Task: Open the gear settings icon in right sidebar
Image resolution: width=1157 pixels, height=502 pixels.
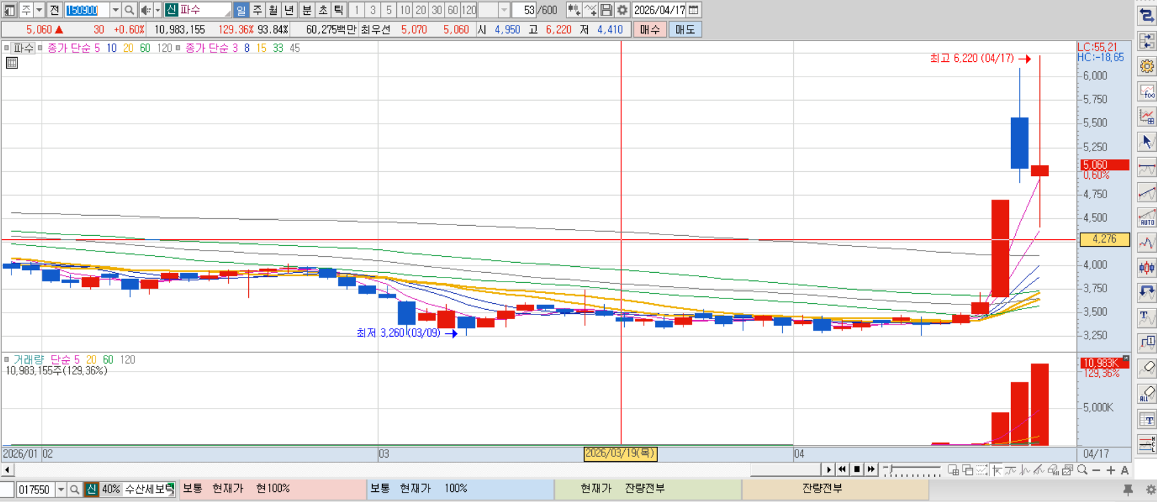Action: pyautogui.click(x=1147, y=66)
